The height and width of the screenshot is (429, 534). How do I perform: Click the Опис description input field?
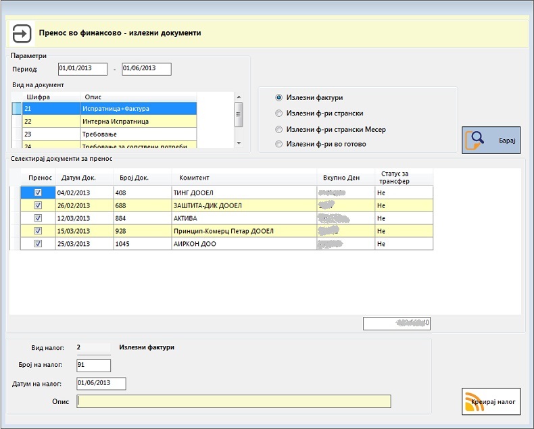(x=234, y=401)
